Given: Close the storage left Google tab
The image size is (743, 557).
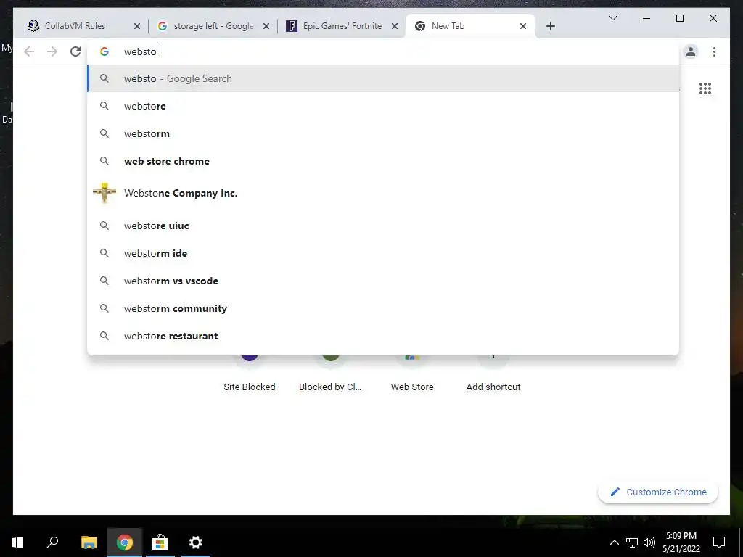Looking at the screenshot, I should [x=266, y=26].
